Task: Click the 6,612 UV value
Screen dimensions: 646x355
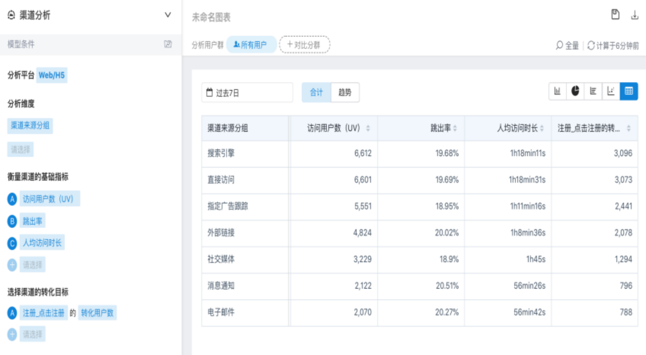Action: click(363, 153)
